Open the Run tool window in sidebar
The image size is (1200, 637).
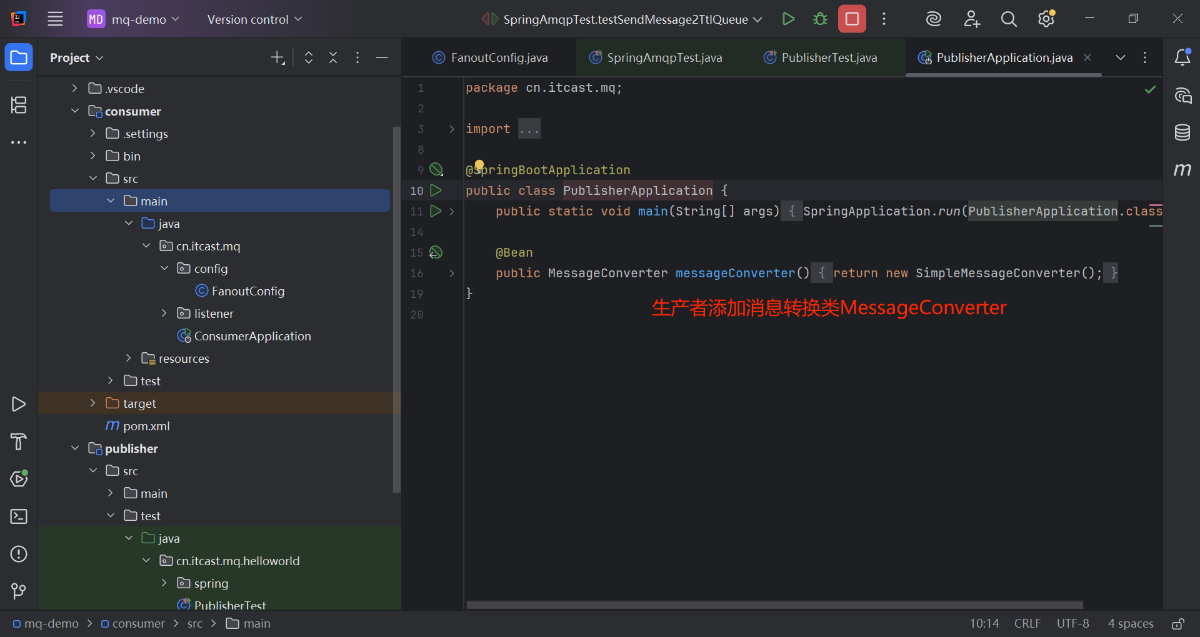coord(19,404)
